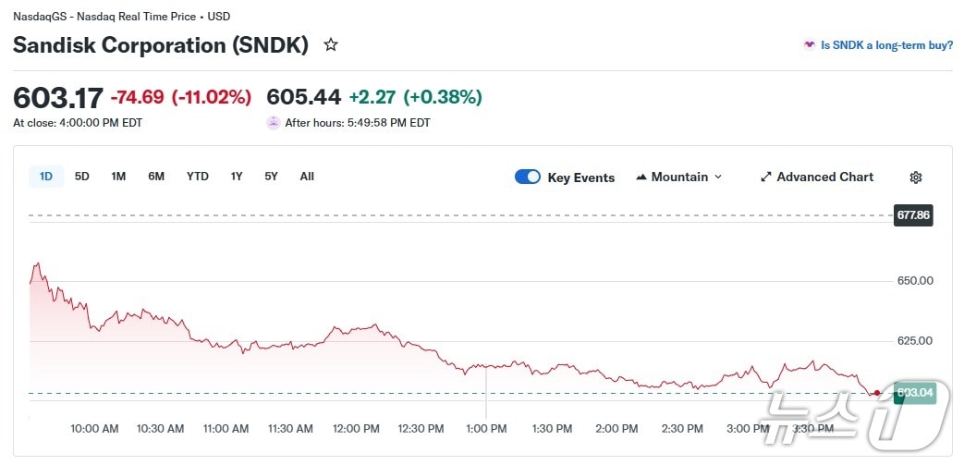This screenshot has height=465, width=964.
Task: Show the 1M chart range
Action: tap(118, 177)
